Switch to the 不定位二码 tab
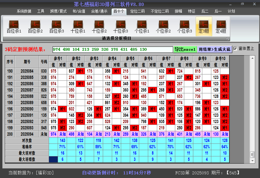The image size is (260, 178). (160, 11)
